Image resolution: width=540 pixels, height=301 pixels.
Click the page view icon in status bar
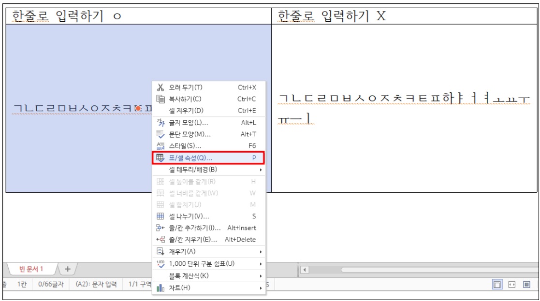[x=497, y=285]
